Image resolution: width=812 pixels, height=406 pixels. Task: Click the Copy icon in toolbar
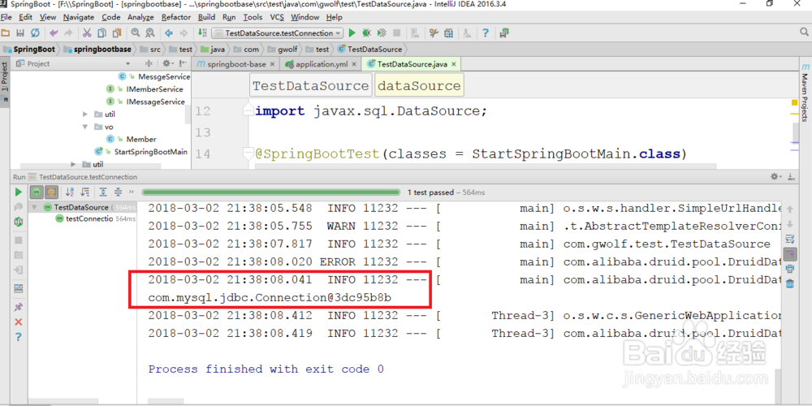pos(102,33)
